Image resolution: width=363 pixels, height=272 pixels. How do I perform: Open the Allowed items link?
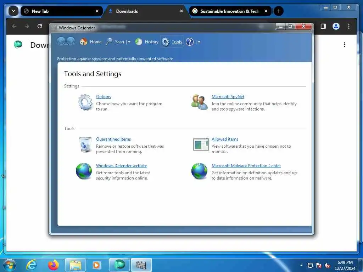coord(225,139)
